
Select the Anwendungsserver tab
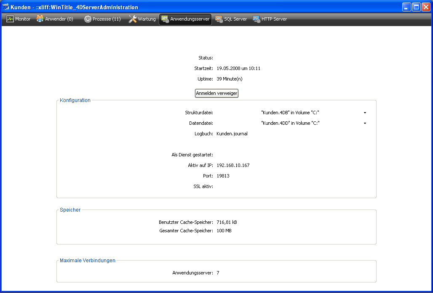coord(185,19)
